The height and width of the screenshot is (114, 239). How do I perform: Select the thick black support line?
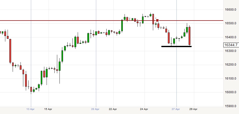point(176,46)
